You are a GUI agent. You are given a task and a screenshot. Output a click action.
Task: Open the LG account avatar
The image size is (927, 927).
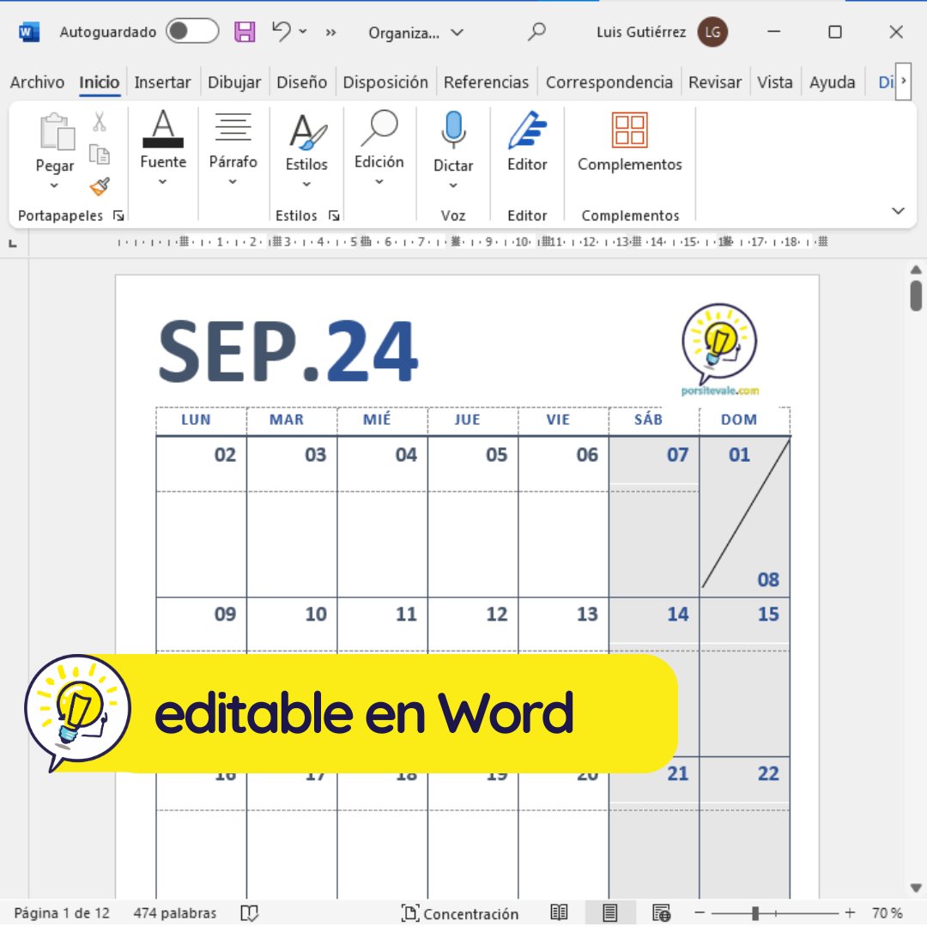point(712,32)
